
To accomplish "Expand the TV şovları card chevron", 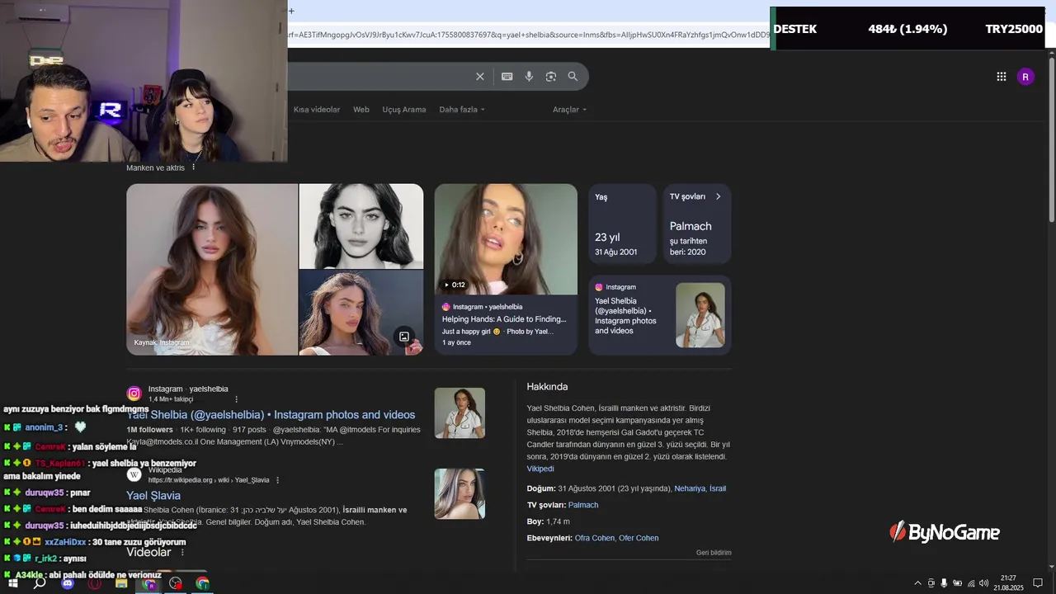I will [x=718, y=196].
